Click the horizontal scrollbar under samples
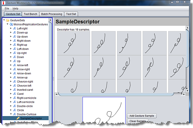Viewport: 193px width, 128px height. [116, 94]
